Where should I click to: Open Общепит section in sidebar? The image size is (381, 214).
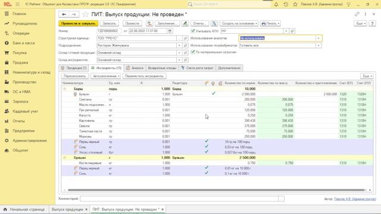click(20, 150)
